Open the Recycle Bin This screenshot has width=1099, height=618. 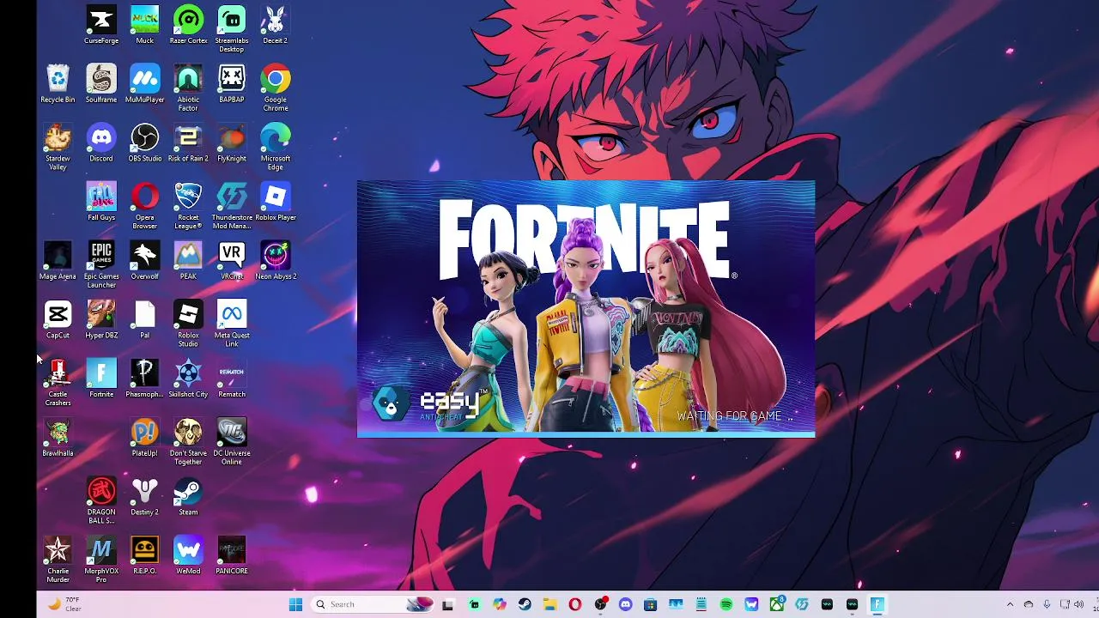[58, 84]
